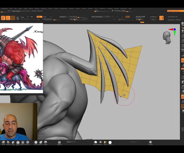Adjust the Focal Shift slider
This screenshot has width=184, height=153.
(x=78, y=17)
